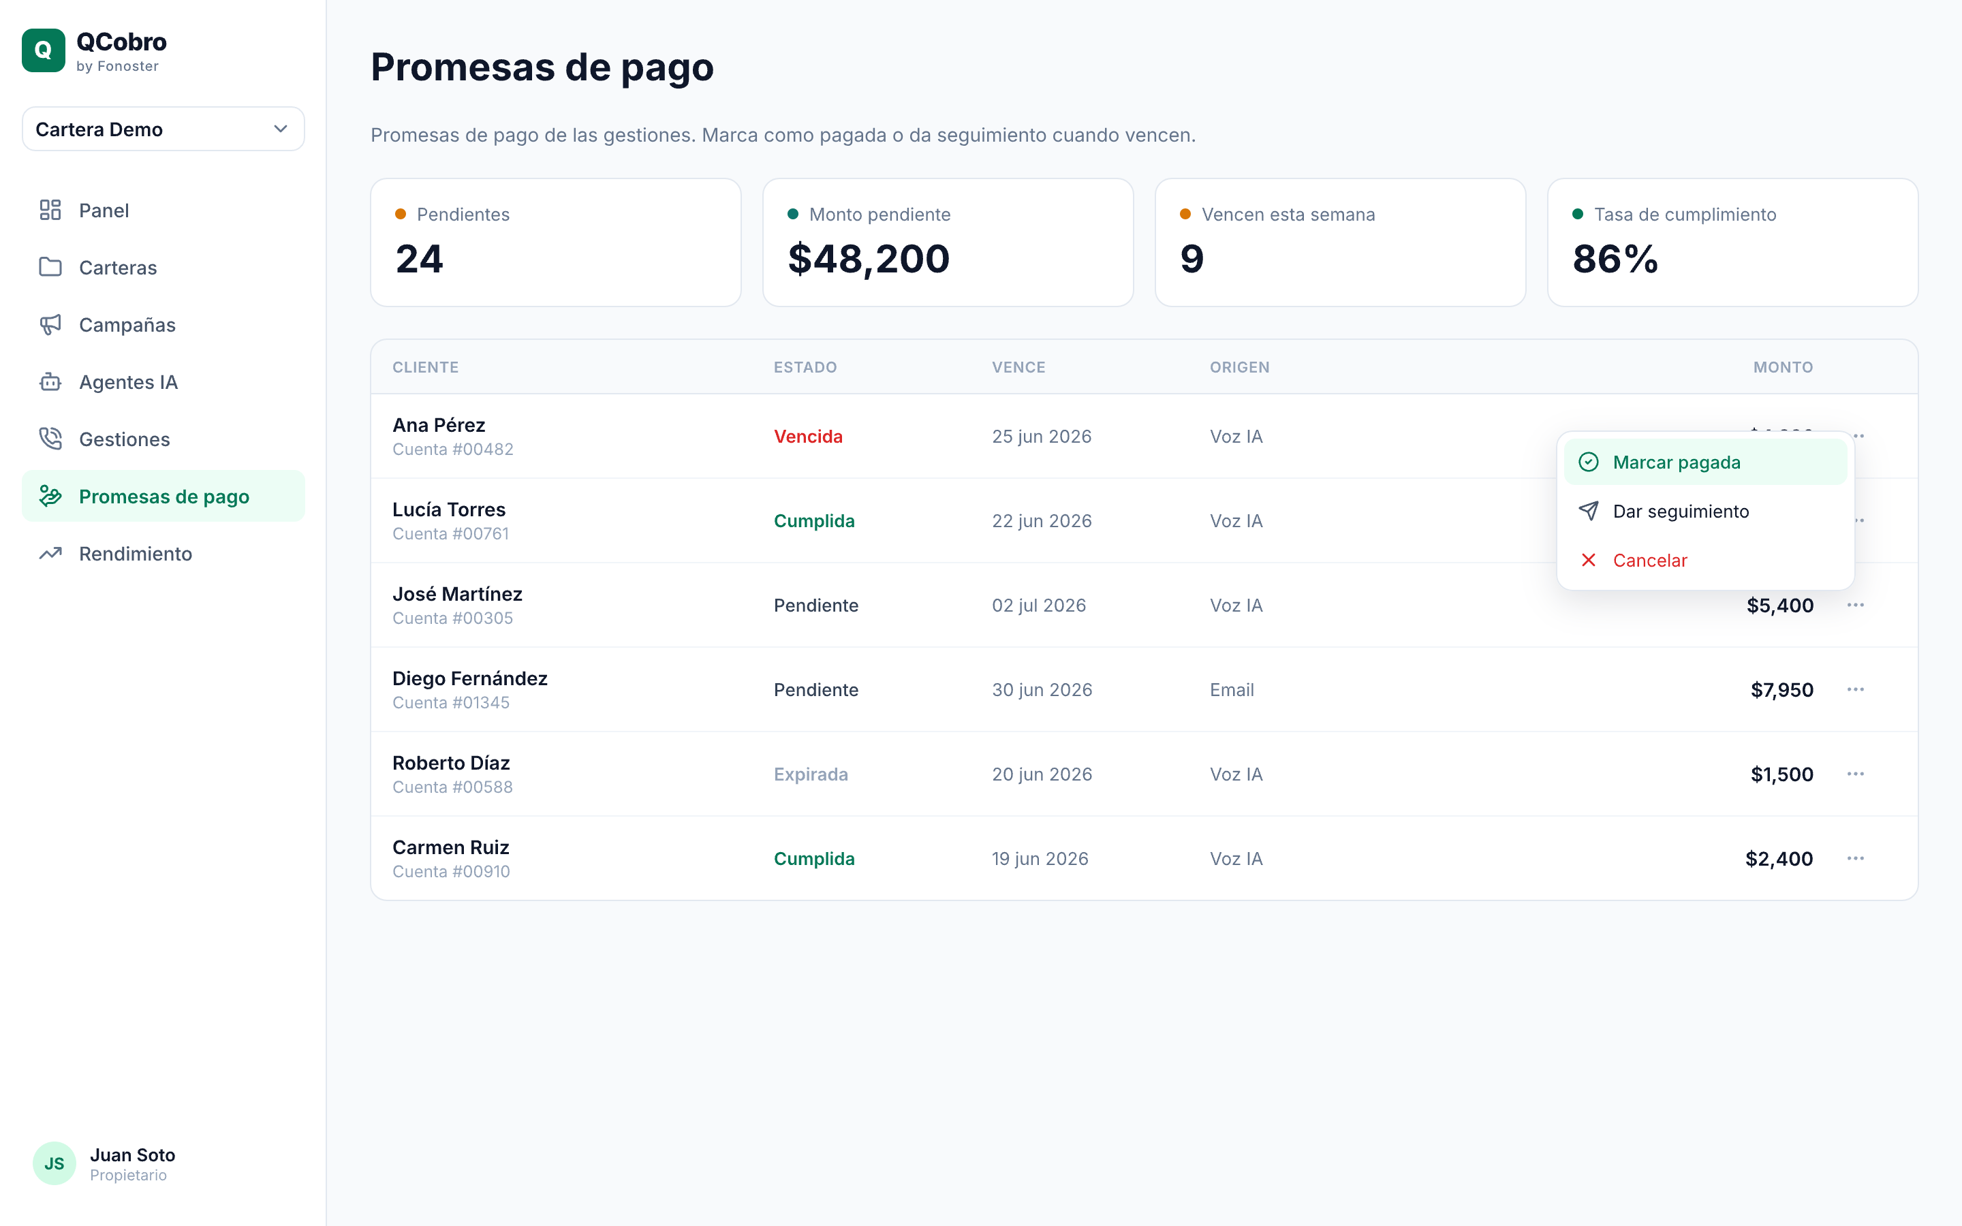Image resolution: width=1962 pixels, height=1226 pixels.
Task: Open the row actions for Roberto Díaz
Action: click(x=1855, y=774)
